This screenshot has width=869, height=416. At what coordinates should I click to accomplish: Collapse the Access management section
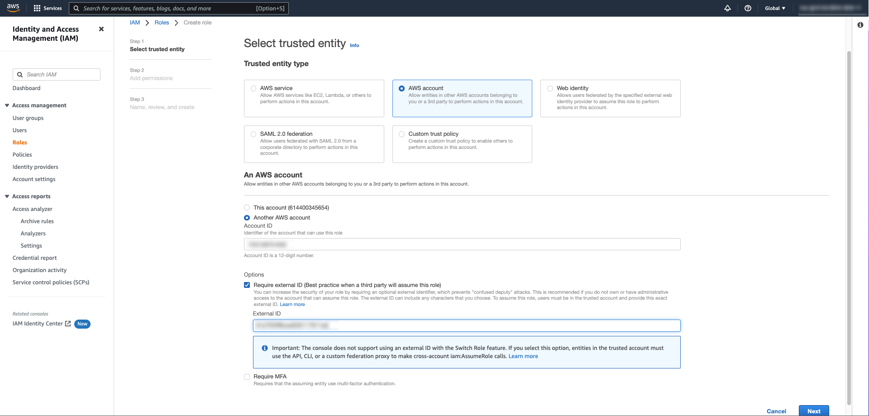7,105
